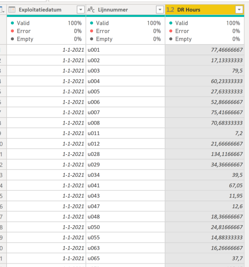Open the Lijnnummer filter dropdown
The width and height of the screenshot is (249, 267).
pyautogui.click(x=160, y=10)
